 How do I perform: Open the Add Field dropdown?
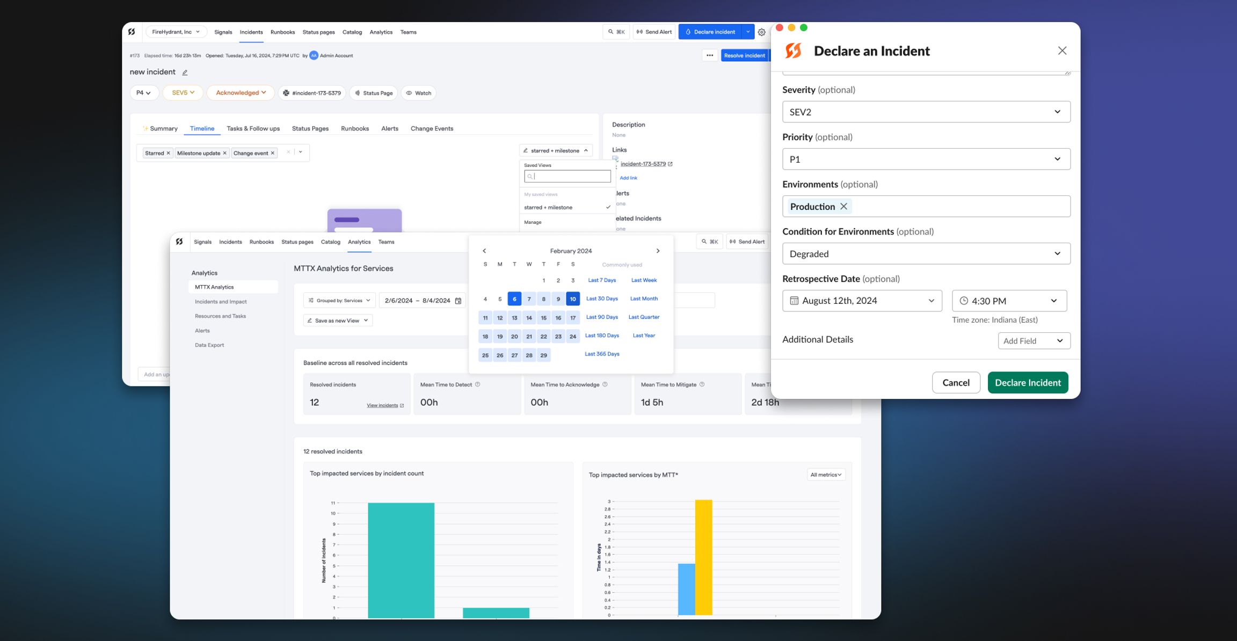[1034, 340]
